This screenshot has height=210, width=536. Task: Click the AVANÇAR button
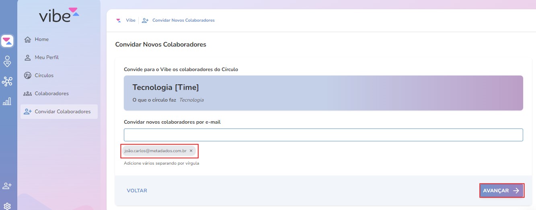pyautogui.click(x=502, y=191)
